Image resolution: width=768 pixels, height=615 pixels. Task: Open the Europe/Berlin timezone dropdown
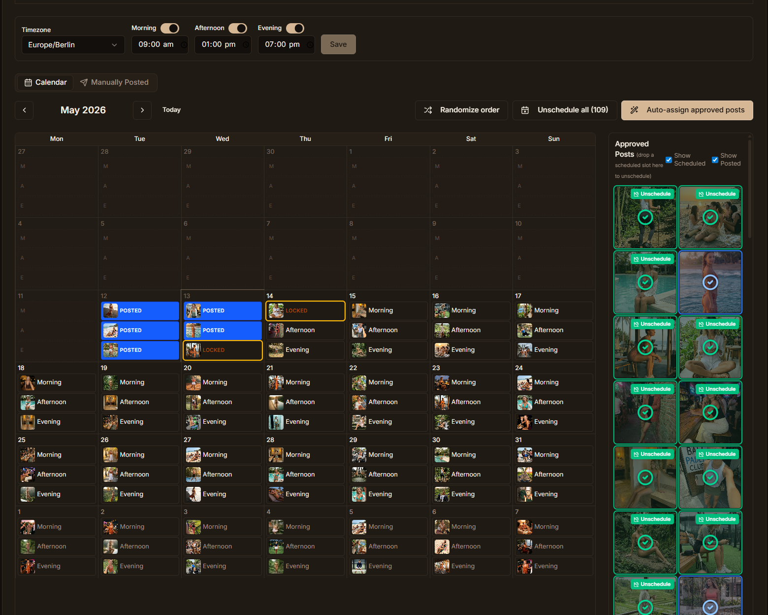(73, 45)
